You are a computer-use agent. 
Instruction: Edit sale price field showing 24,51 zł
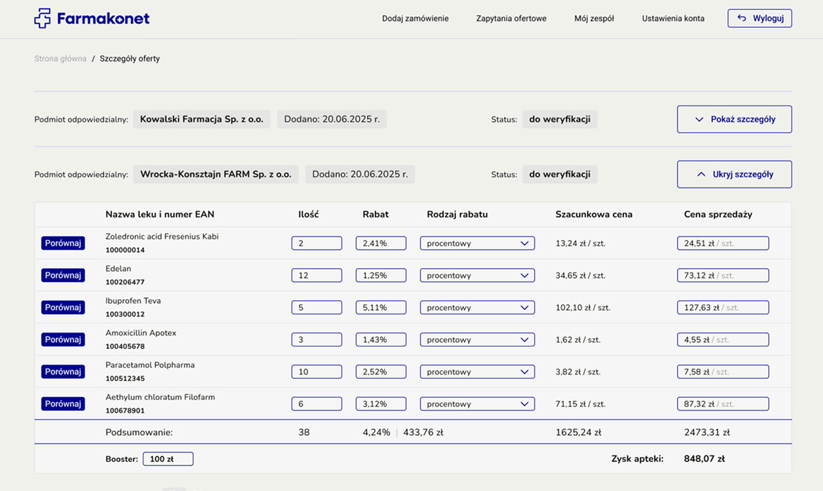pyautogui.click(x=722, y=243)
